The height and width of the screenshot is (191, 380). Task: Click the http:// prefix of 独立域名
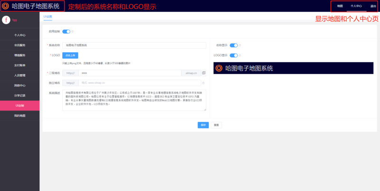[70, 83]
